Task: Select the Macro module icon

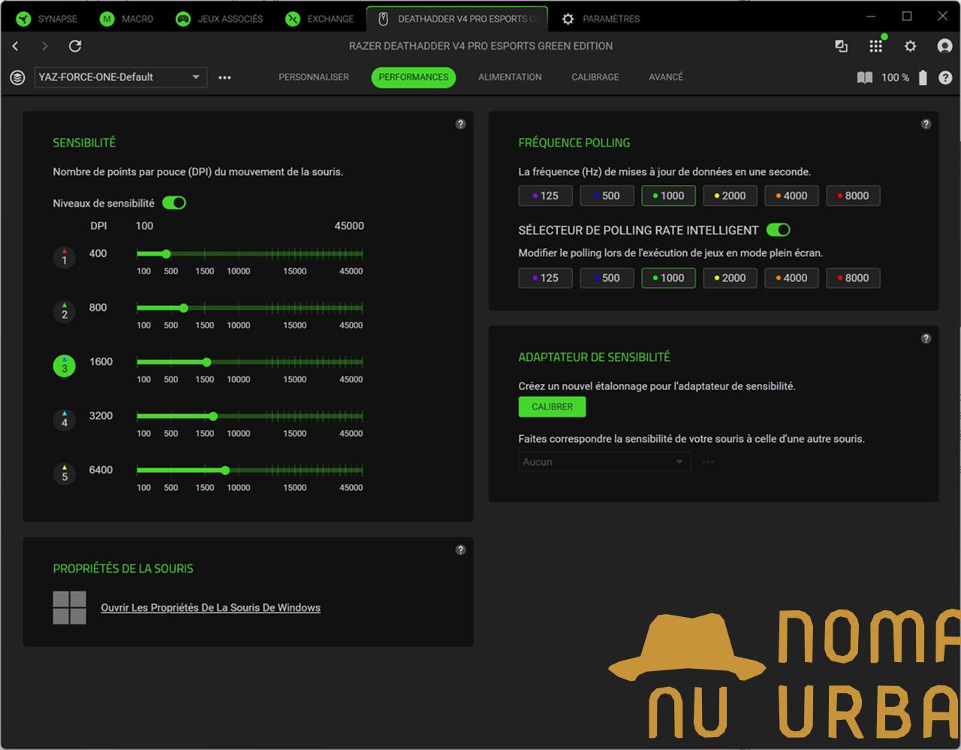Action: 105,18
